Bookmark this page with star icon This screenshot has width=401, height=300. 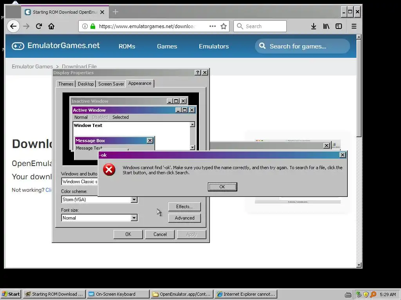[224, 26]
